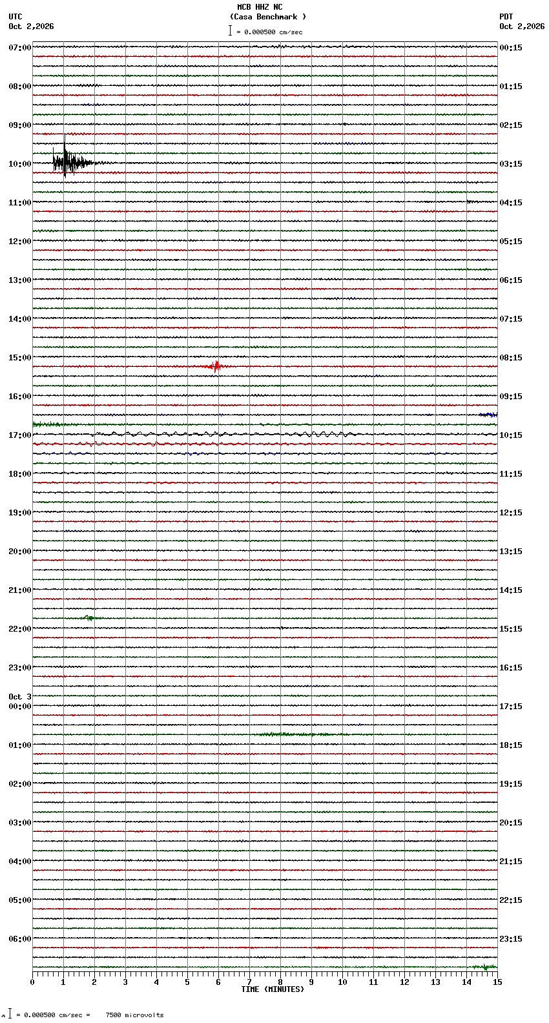Image resolution: width=549 pixels, height=1023 pixels.
Task: Click the 12:00 UTC time label
Action: point(20,242)
